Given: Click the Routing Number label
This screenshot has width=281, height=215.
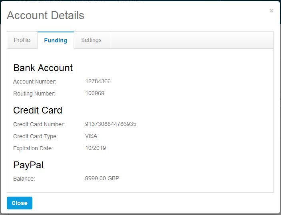Looking at the screenshot, I should (x=34, y=94).
